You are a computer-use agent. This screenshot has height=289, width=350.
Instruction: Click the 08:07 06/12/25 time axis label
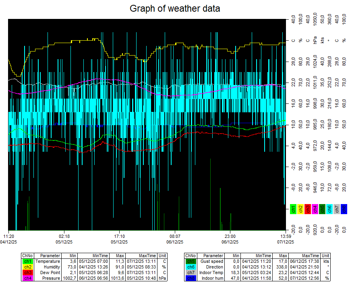click(174, 239)
